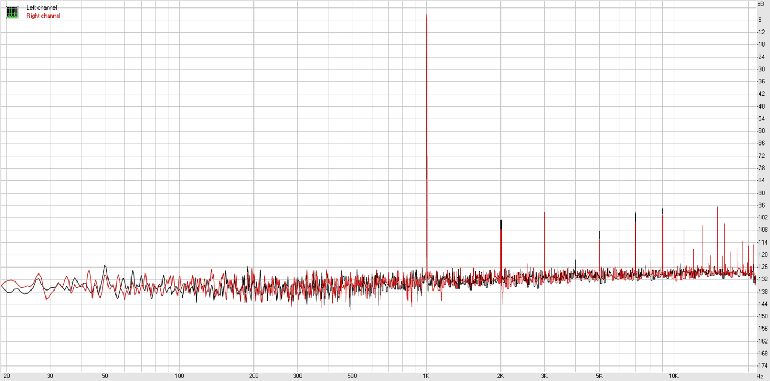Image resolution: width=770 pixels, height=381 pixels.
Task: Click the dB unit label atop the vertical axis
Action: [760, 4]
